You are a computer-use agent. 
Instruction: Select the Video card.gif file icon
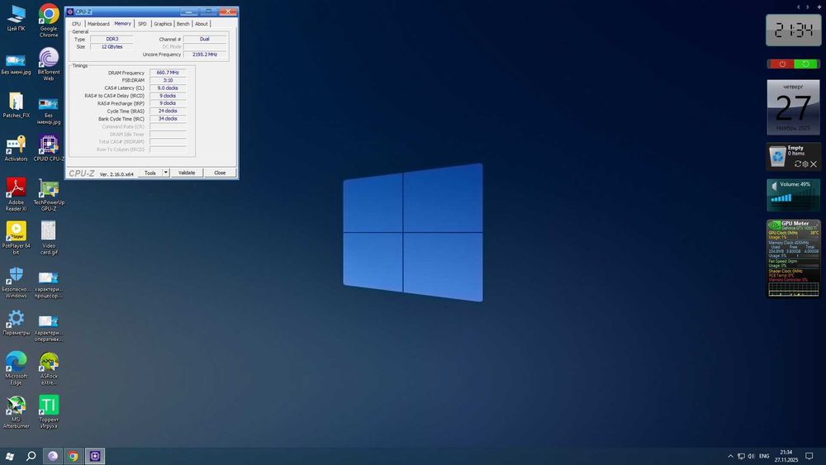(x=49, y=238)
